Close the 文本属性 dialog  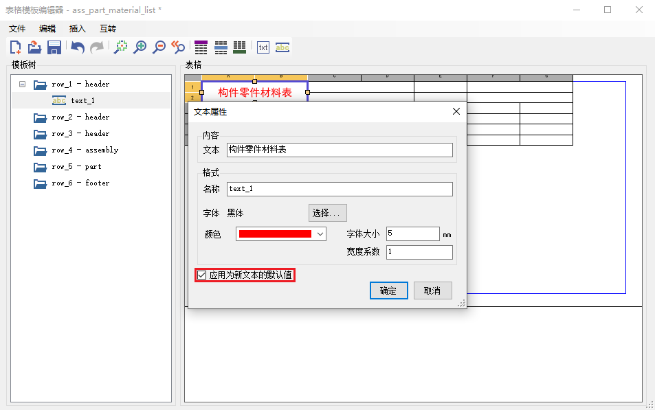click(456, 111)
